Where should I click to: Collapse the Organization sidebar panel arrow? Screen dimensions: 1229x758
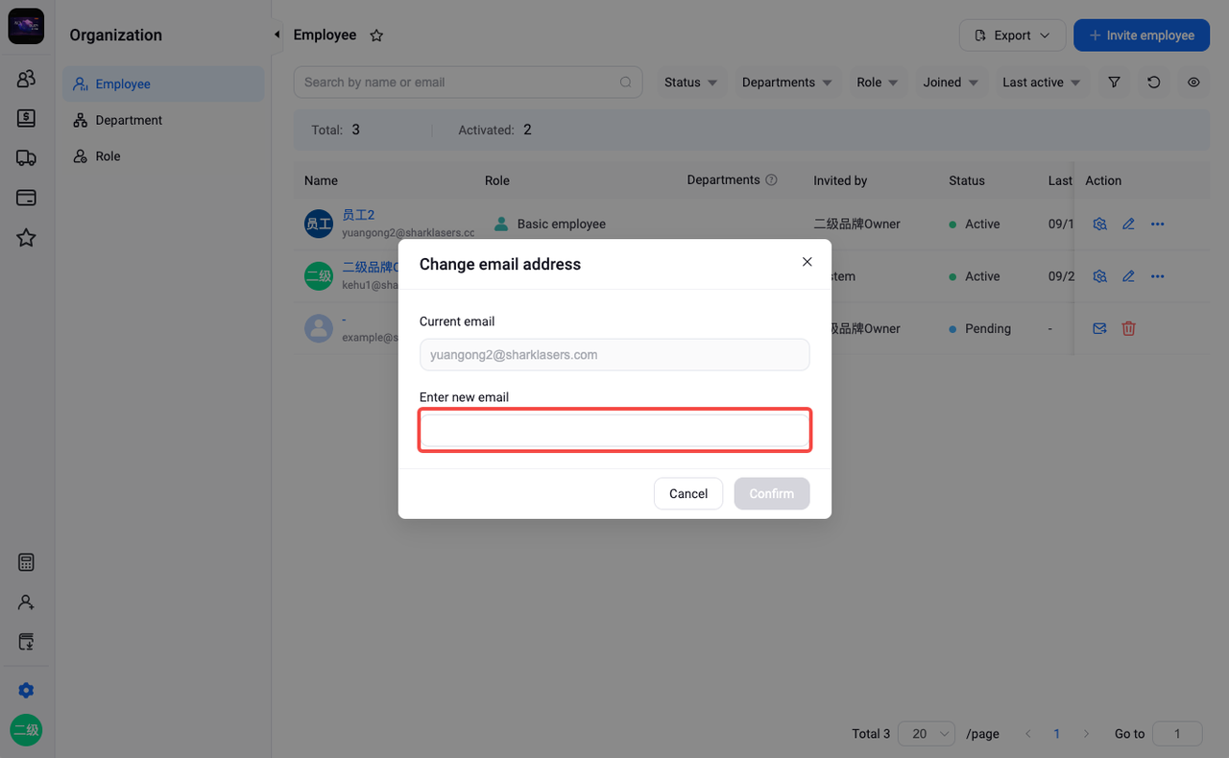tap(277, 35)
